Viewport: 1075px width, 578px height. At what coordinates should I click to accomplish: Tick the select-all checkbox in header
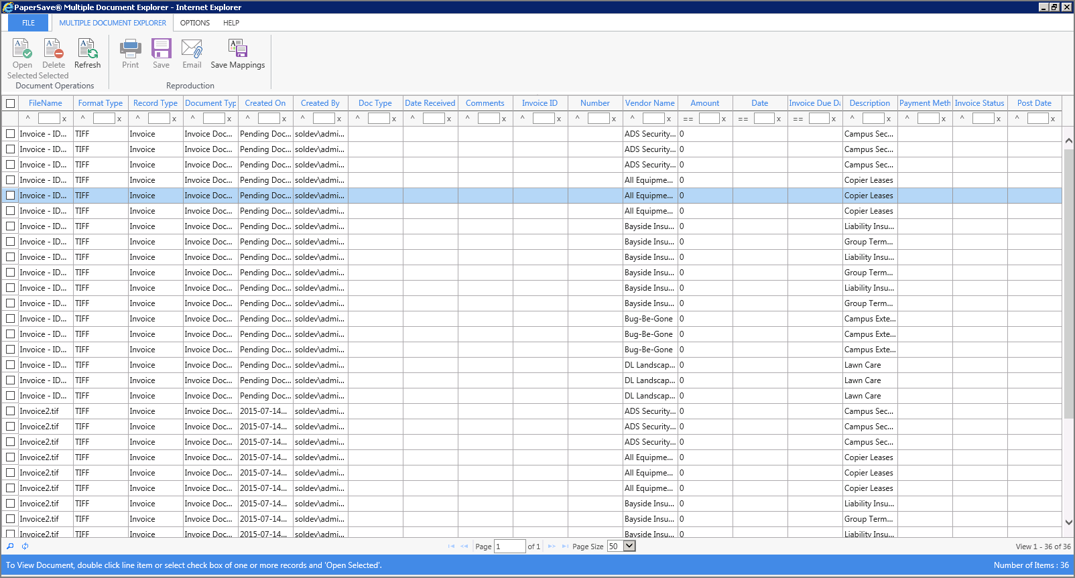coord(10,103)
